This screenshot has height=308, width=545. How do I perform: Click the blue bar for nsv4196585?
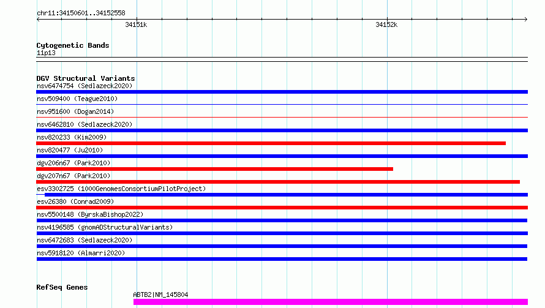click(x=282, y=233)
